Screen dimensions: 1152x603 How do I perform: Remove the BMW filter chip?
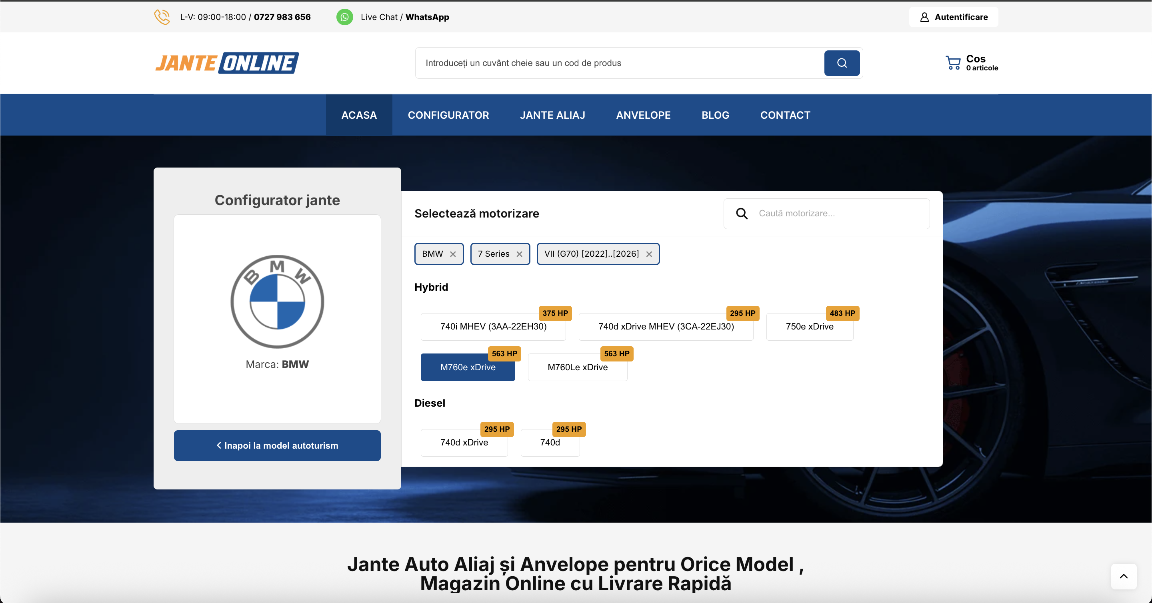tap(452, 254)
